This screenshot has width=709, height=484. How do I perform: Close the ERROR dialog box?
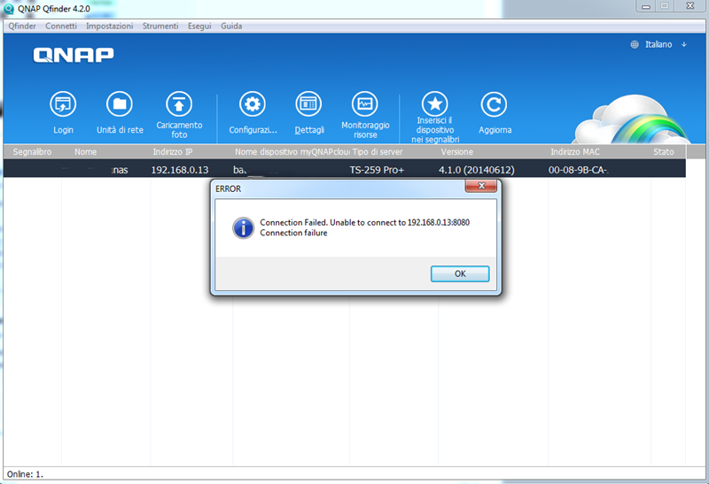click(481, 188)
